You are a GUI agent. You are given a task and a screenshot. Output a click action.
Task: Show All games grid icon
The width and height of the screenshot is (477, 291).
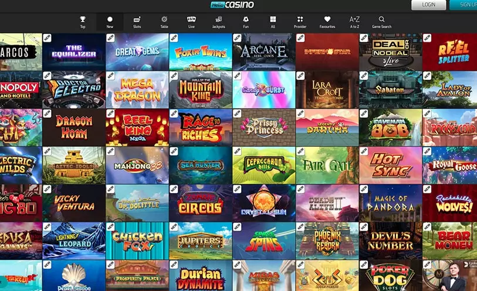273,19
